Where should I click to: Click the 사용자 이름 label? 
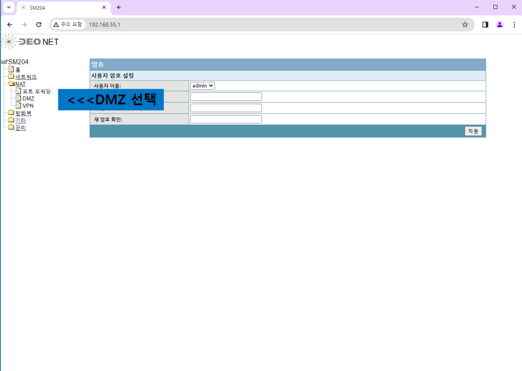pyautogui.click(x=107, y=86)
